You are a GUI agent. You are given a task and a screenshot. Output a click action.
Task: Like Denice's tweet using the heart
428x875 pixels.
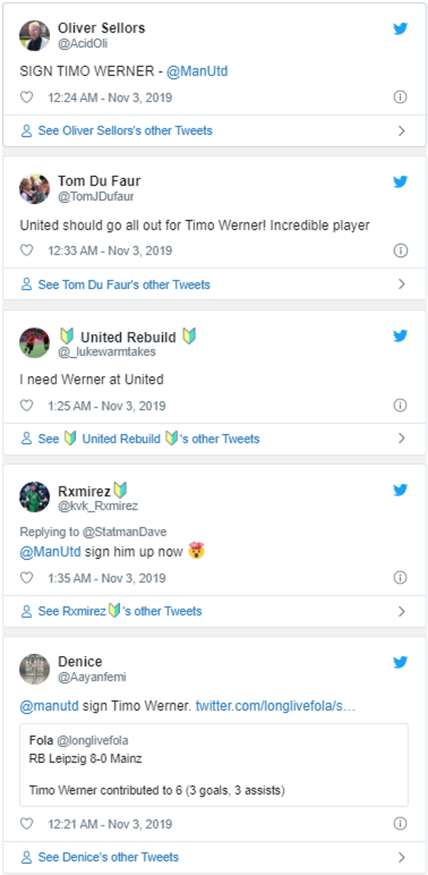27,824
